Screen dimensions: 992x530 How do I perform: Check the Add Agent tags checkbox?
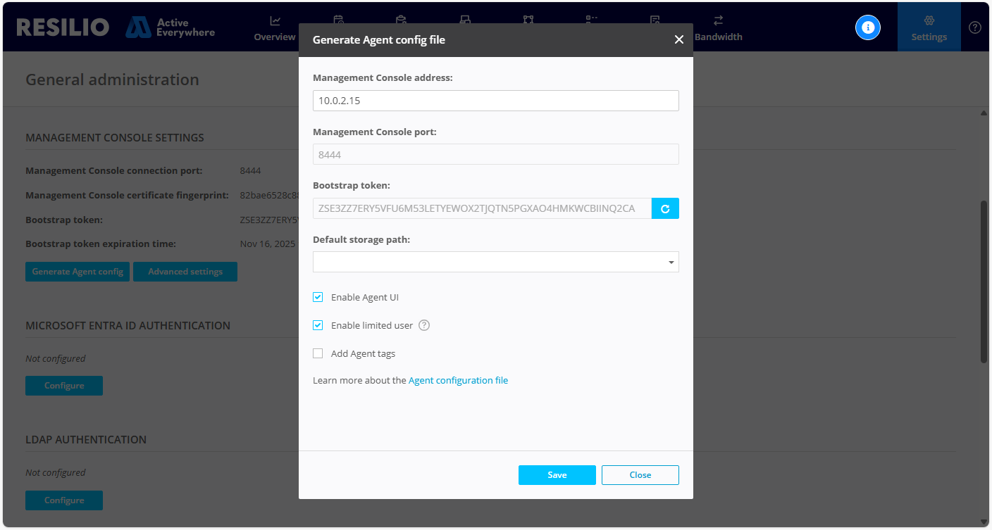point(318,353)
